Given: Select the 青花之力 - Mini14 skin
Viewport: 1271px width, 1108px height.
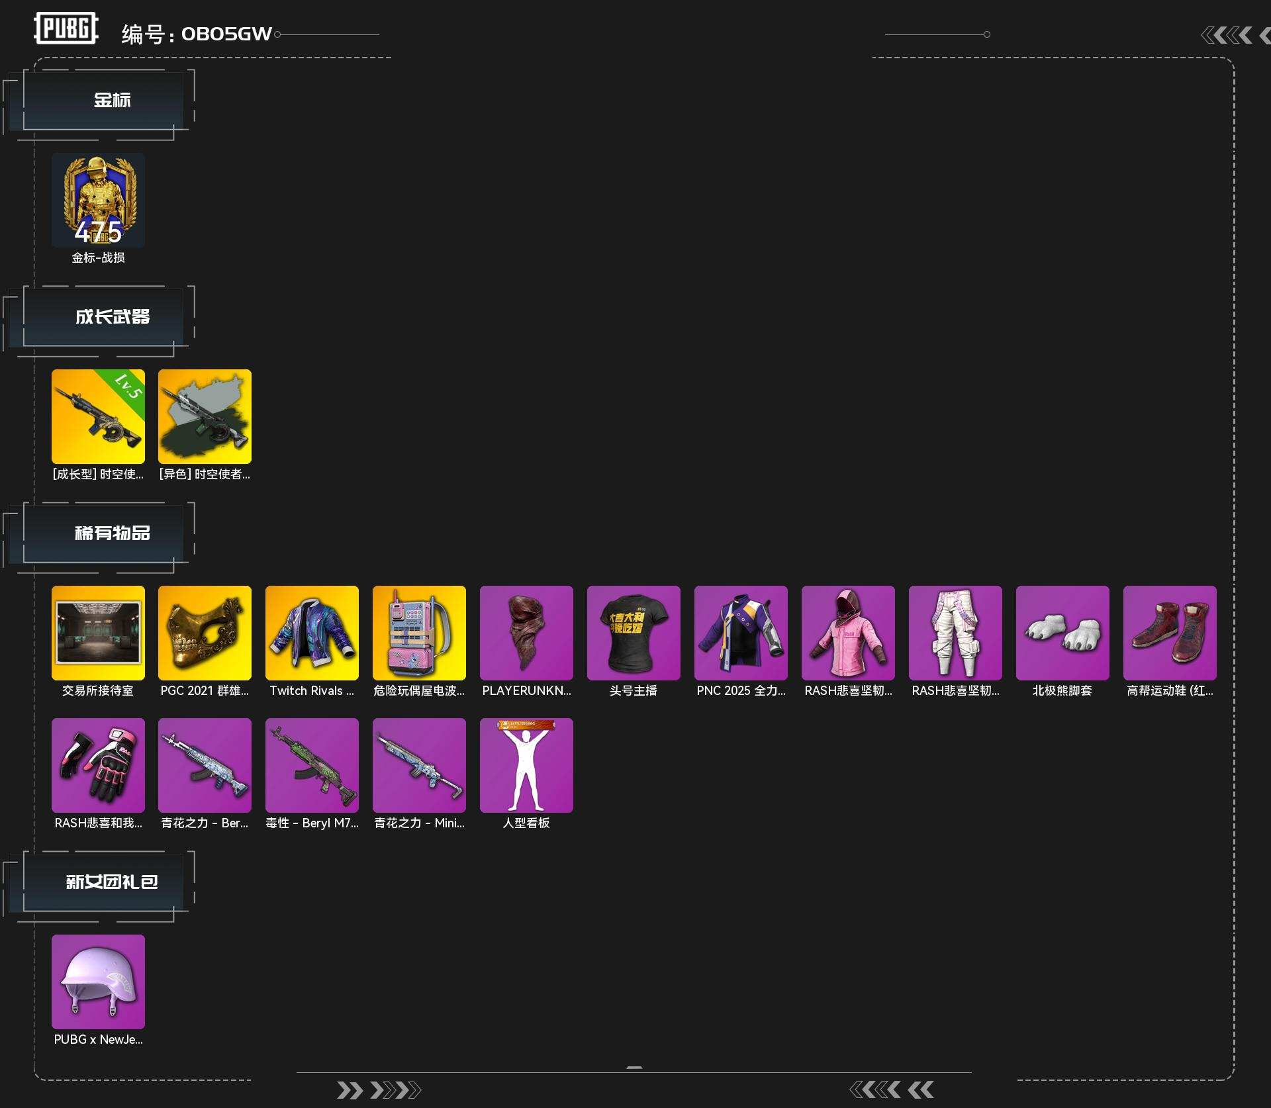Looking at the screenshot, I should tap(419, 765).
